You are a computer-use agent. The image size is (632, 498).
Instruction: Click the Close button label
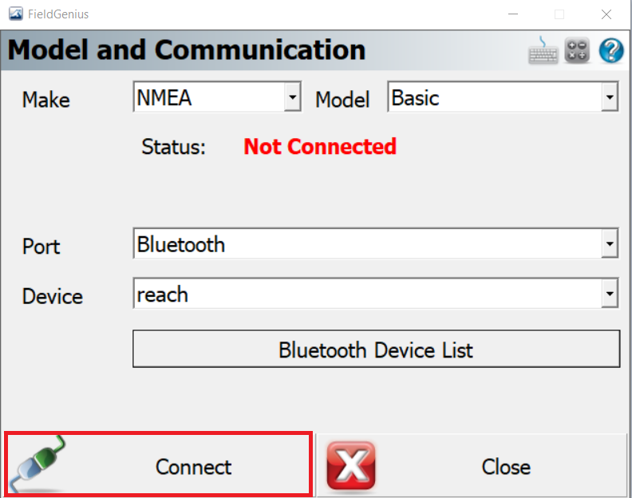[x=506, y=467]
